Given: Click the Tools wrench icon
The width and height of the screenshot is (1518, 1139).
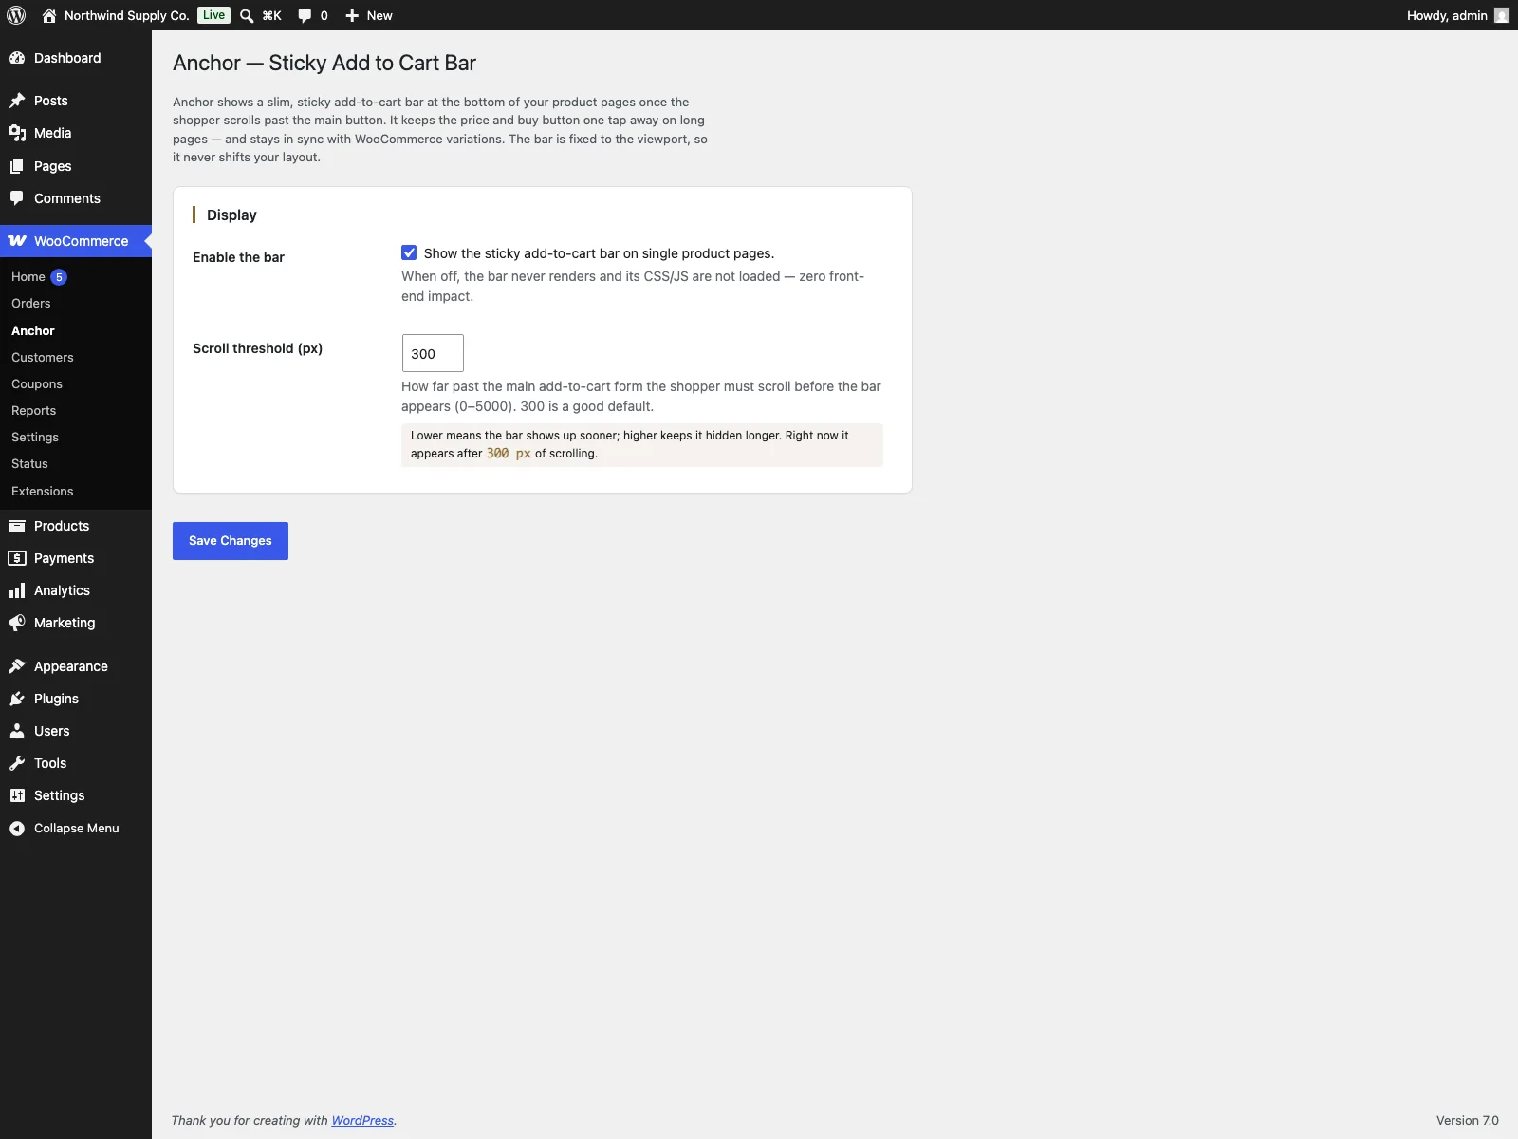Looking at the screenshot, I should (17, 763).
